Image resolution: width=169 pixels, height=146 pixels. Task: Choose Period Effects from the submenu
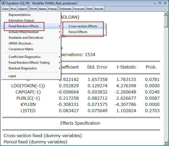78,32
